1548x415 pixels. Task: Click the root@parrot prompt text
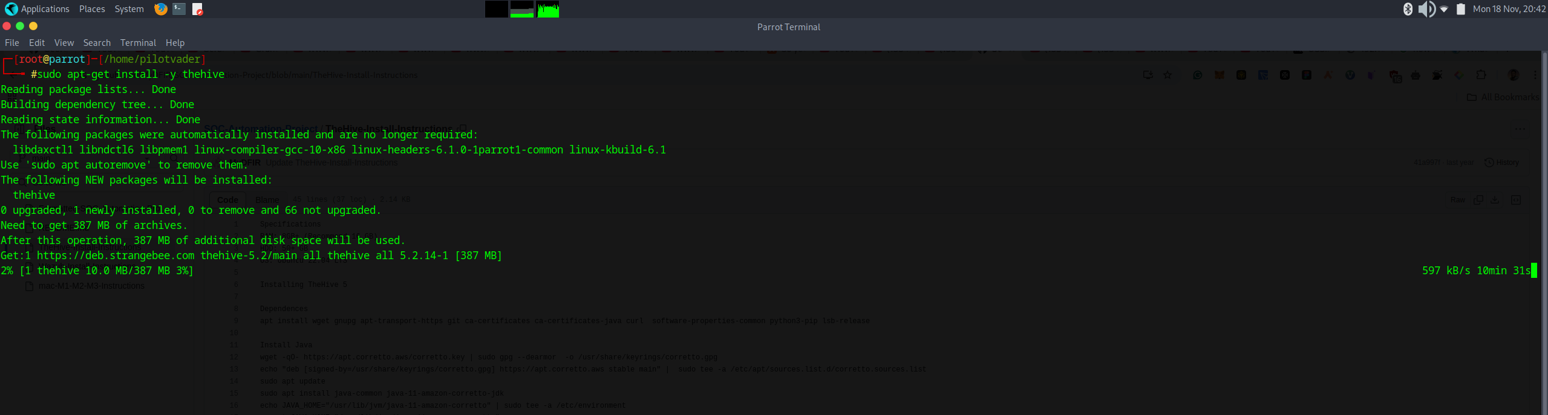click(x=52, y=59)
